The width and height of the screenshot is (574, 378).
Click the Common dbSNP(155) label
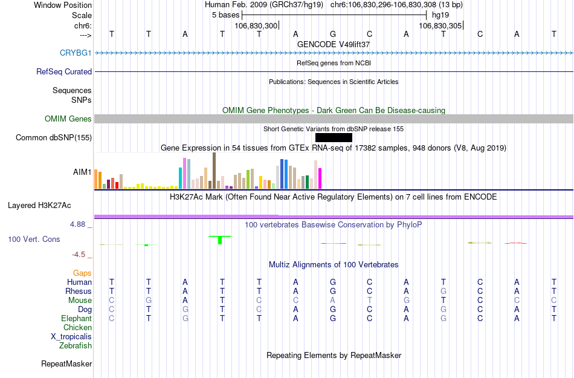click(x=53, y=137)
